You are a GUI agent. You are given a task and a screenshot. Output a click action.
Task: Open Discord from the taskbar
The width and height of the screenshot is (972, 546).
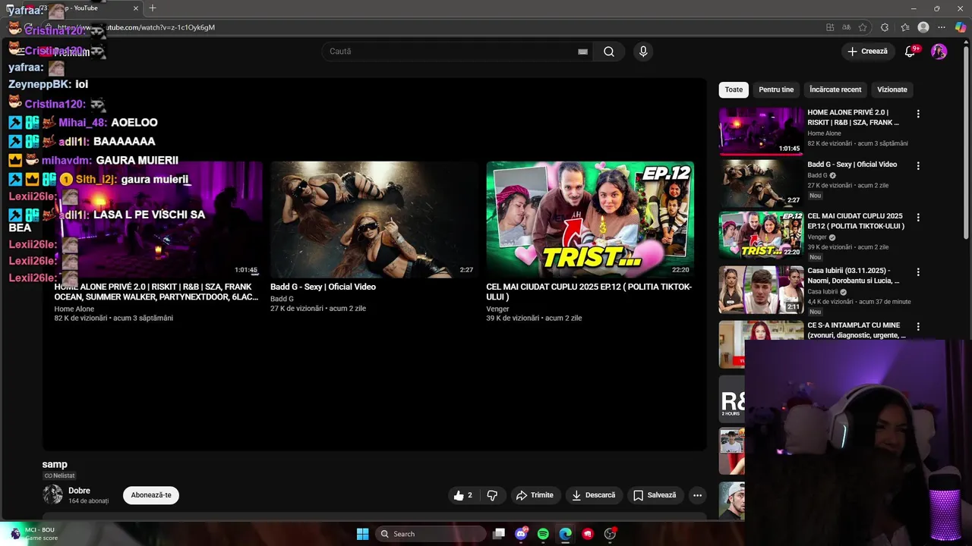pos(521,534)
